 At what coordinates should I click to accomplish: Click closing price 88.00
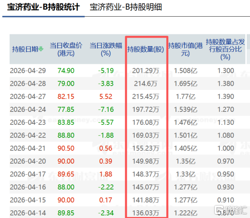(x=66, y=187)
